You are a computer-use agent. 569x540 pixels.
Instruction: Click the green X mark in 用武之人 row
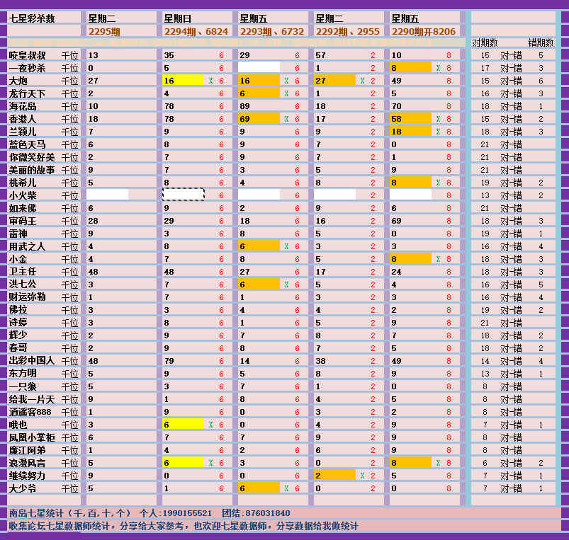(286, 246)
